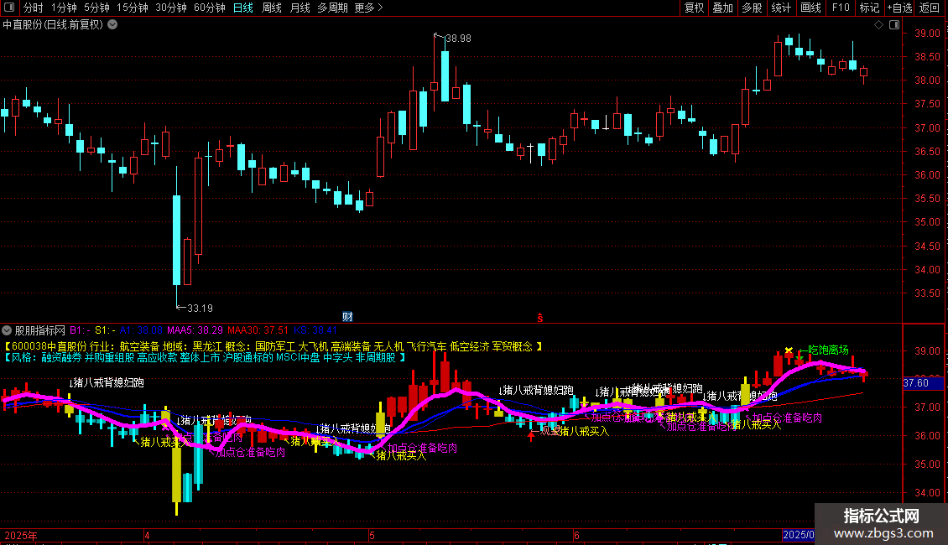Click the 2025/0 date label on the axis
This screenshot has height=545, width=948.
coord(798,535)
